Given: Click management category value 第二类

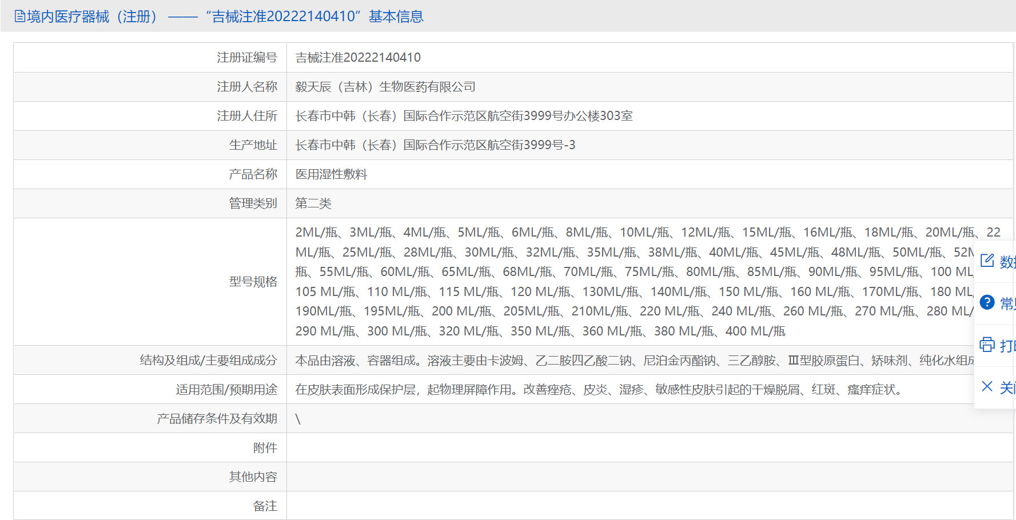Looking at the screenshot, I should click(313, 203).
